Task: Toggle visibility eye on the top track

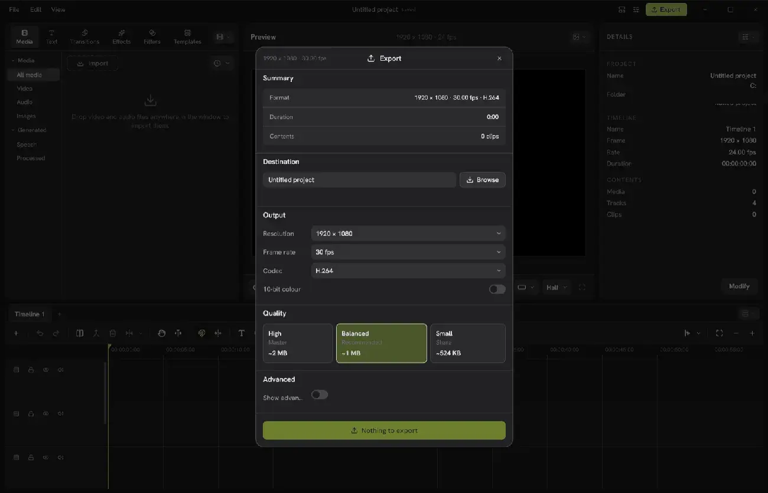Action: tap(46, 370)
